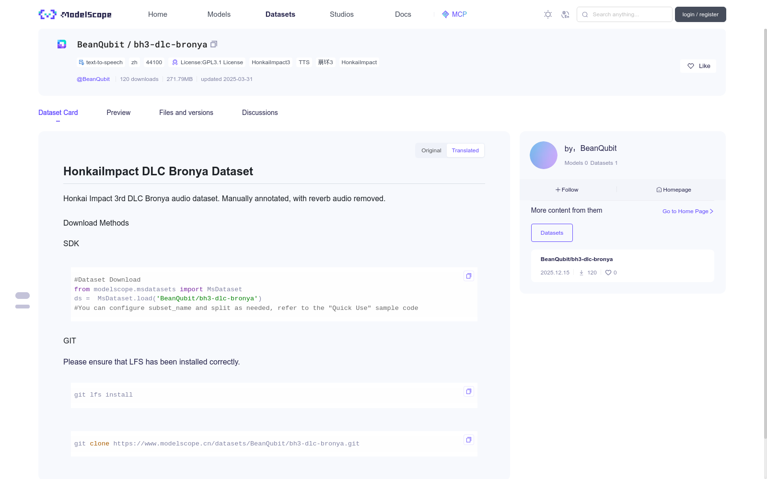Click the BeanQubit owner name in title

(x=101, y=44)
